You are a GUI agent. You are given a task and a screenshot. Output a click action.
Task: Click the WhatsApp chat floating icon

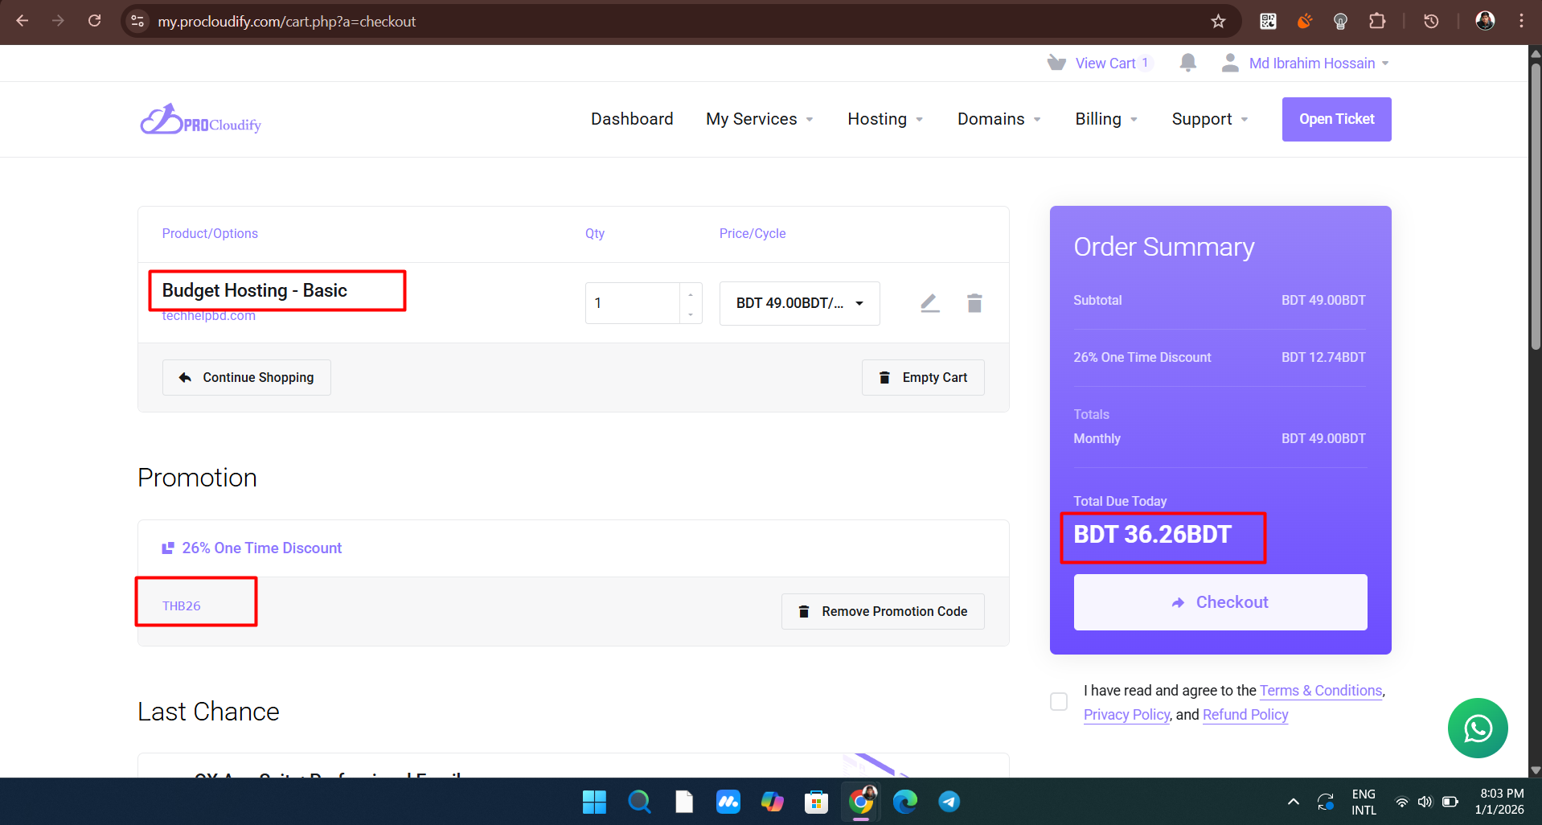[1477, 728]
